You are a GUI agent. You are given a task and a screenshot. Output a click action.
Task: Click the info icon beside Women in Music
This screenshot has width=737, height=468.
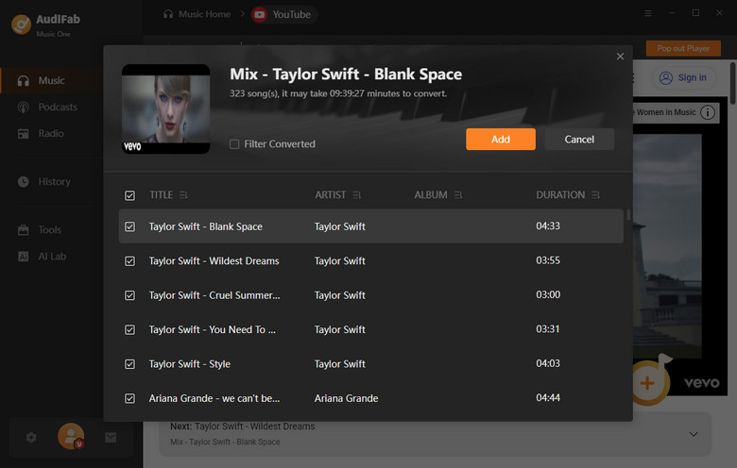point(708,112)
